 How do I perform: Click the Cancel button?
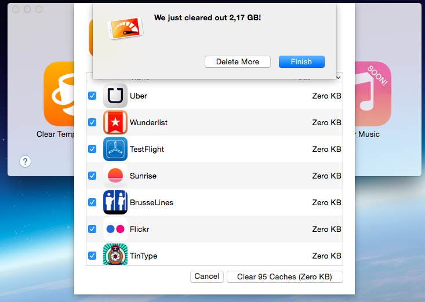tap(207, 276)
